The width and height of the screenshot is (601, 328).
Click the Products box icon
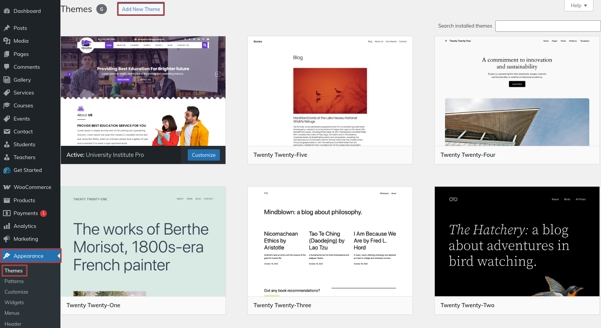(7, 200)
